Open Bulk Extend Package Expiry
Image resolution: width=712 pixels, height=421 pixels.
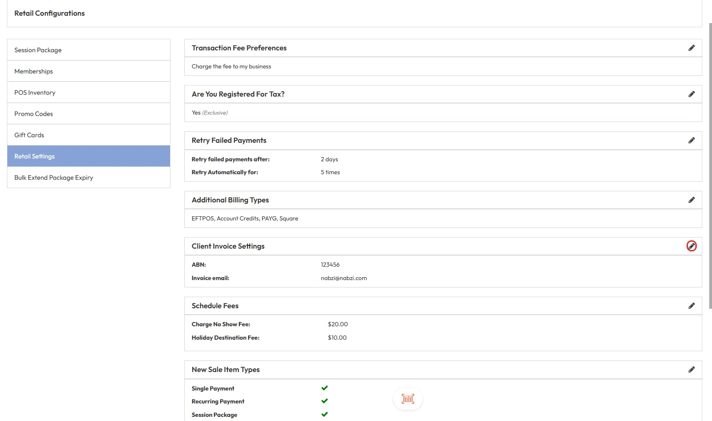click(54, 177)
